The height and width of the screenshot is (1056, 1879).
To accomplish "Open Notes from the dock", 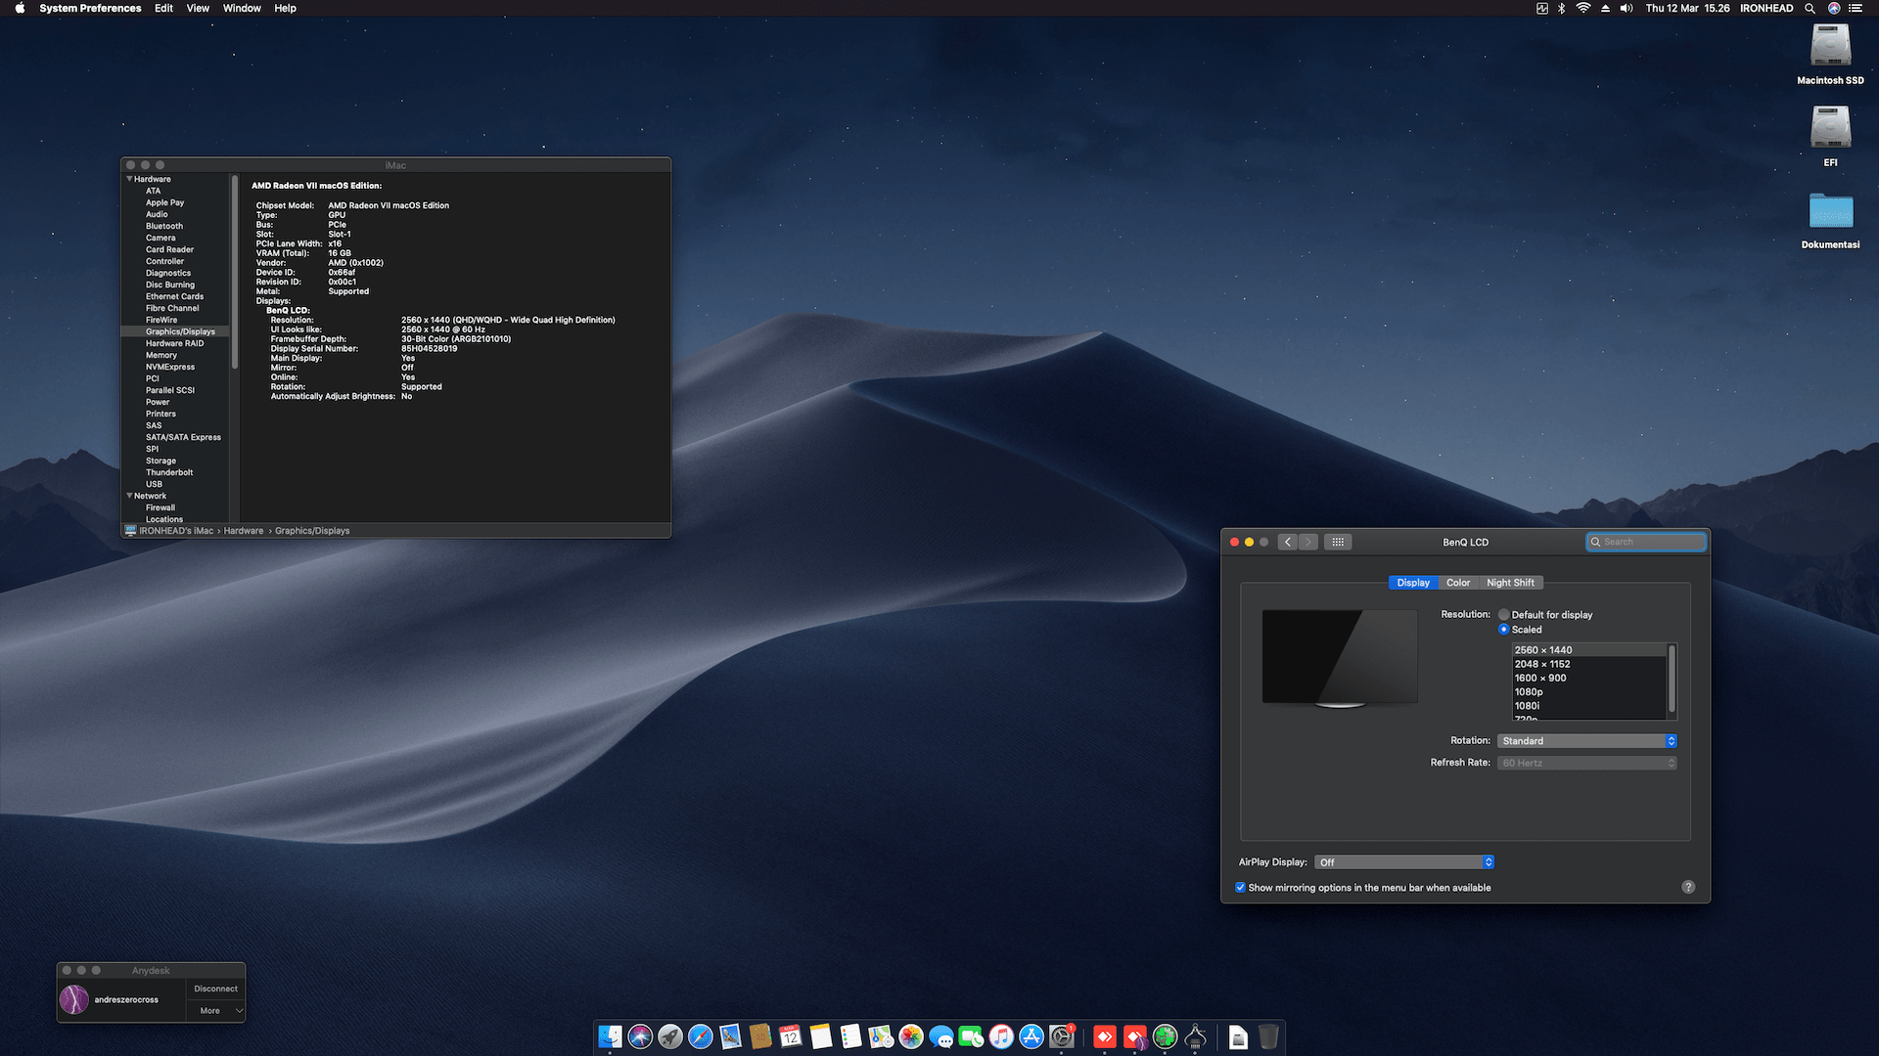I will click(x=821, y=1036).
